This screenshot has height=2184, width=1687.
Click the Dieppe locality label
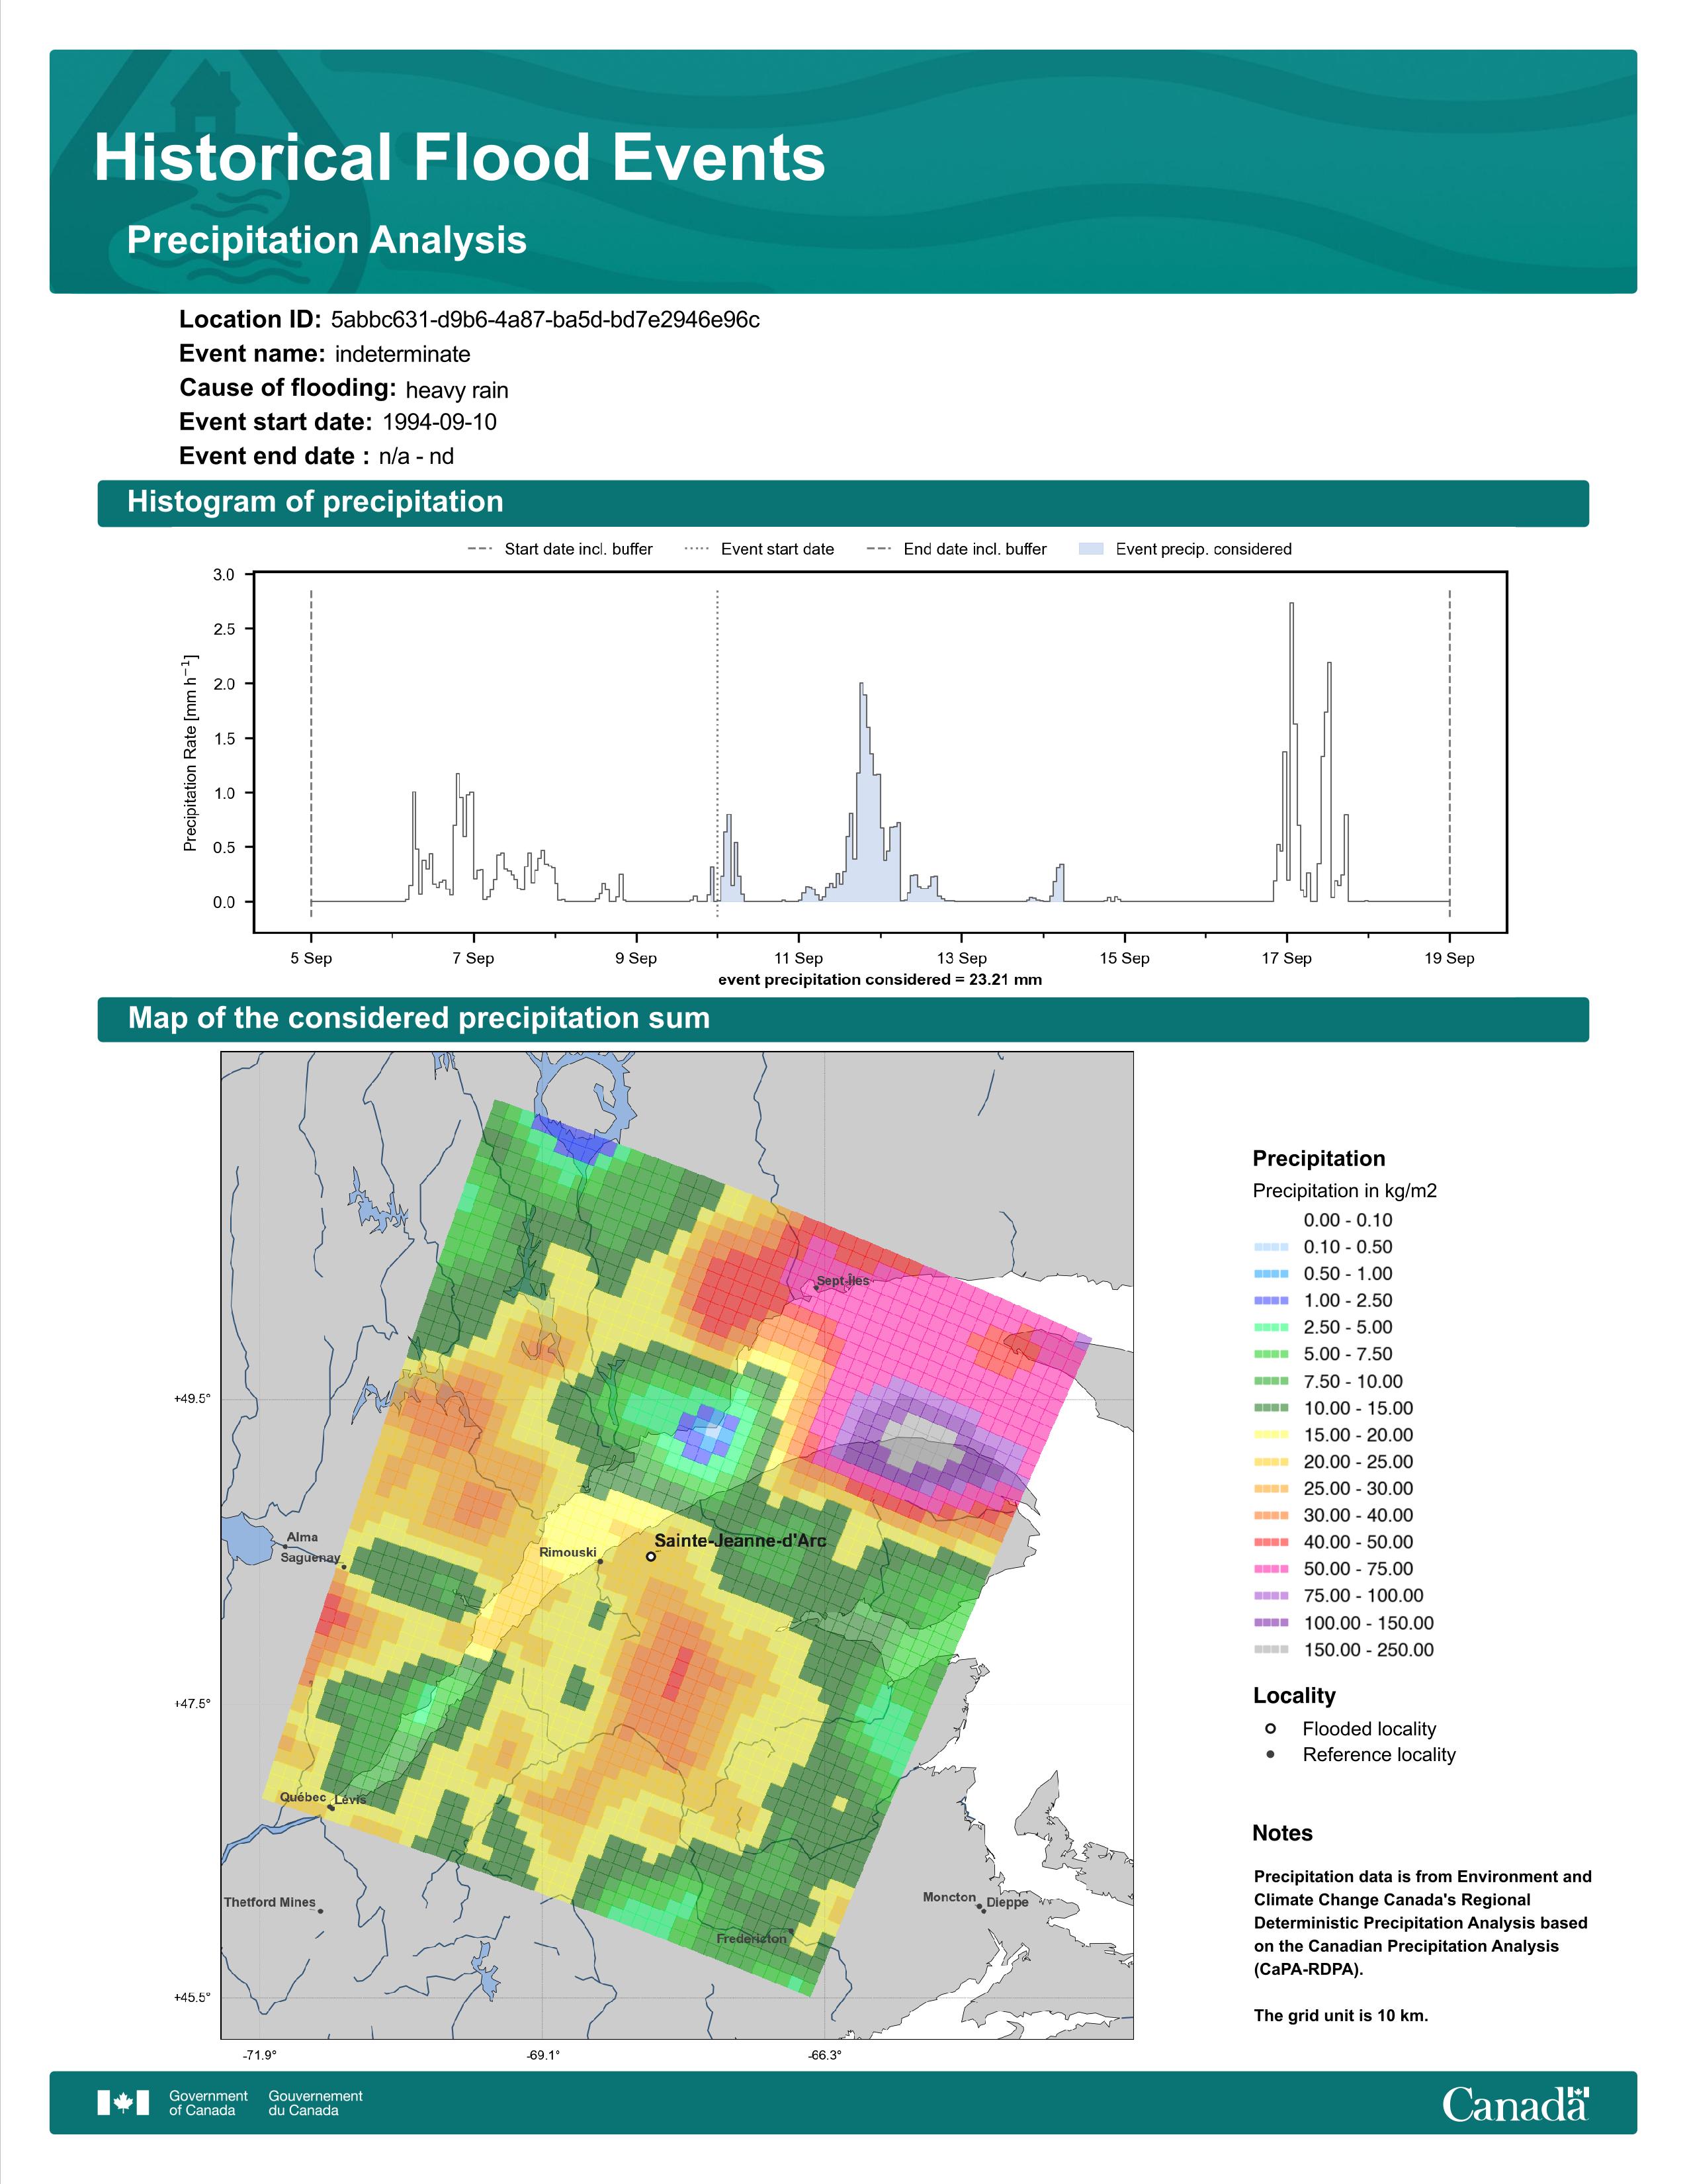coord(1008,1902)
